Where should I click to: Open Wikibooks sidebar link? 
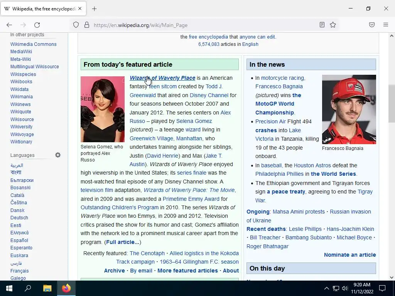21,82
